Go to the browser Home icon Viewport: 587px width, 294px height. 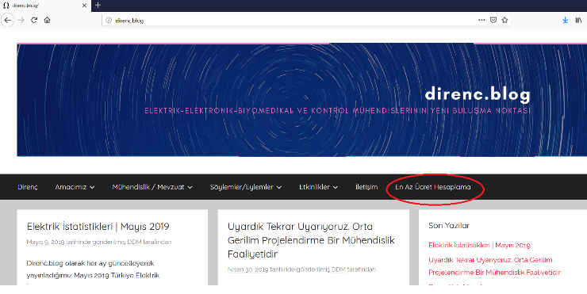(x=47, y=20)
